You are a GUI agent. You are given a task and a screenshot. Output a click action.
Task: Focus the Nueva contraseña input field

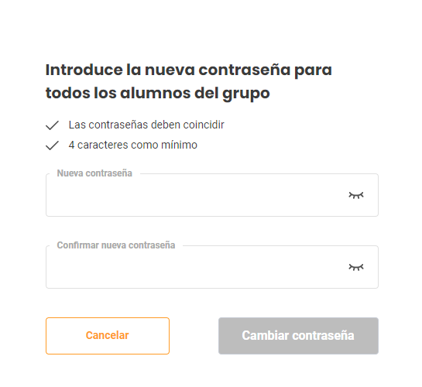tap(212, 195)
